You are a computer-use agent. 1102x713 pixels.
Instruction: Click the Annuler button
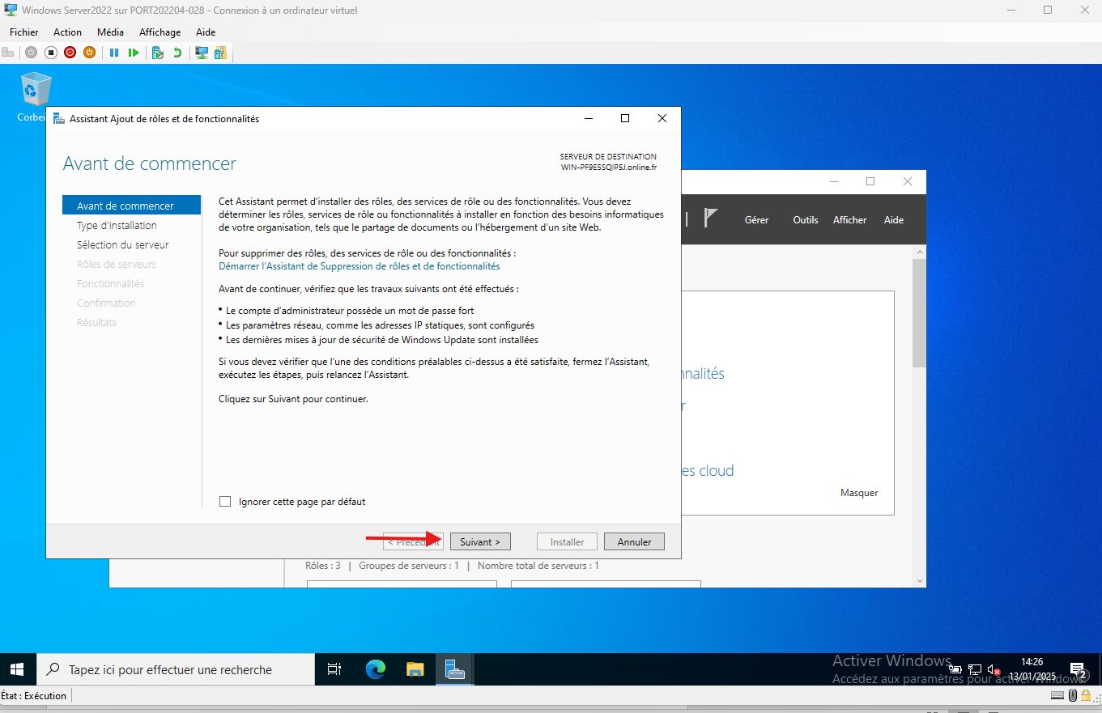tap(634, 541)
